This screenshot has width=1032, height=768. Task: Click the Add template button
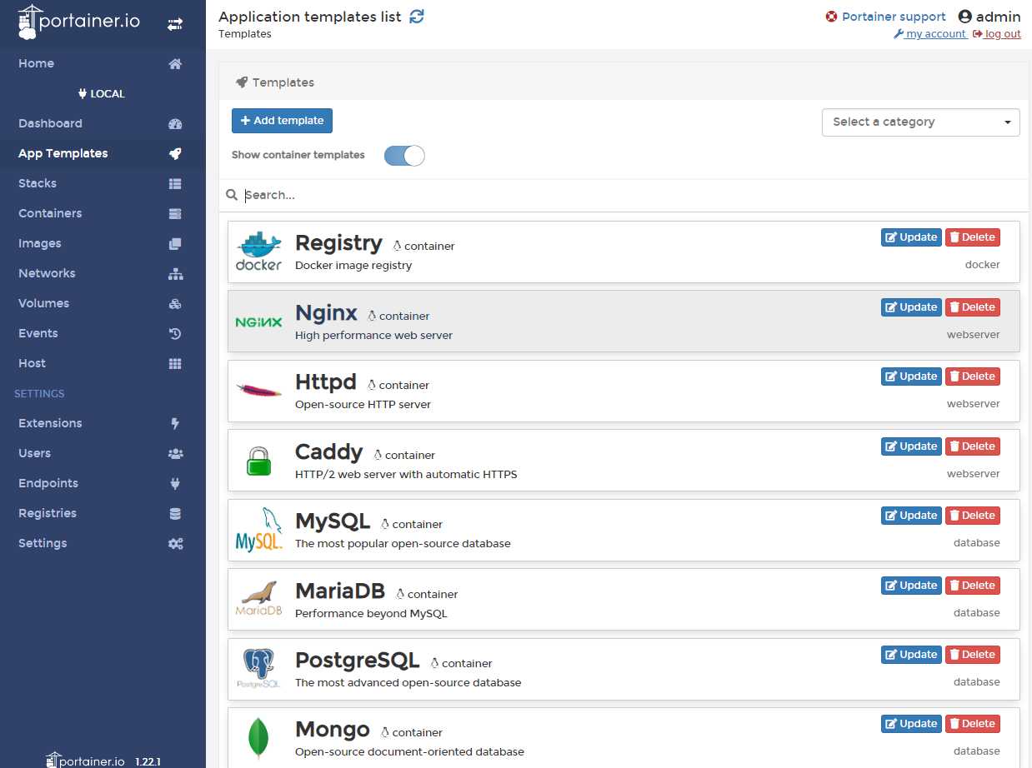pyautogui.click(x=282, y=121)
